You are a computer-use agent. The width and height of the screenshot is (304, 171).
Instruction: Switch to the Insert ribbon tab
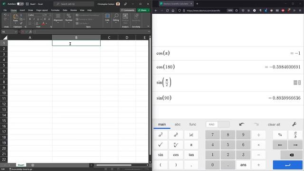coord(22,10)
